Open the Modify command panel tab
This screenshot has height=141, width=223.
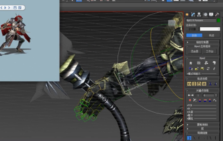193,14
